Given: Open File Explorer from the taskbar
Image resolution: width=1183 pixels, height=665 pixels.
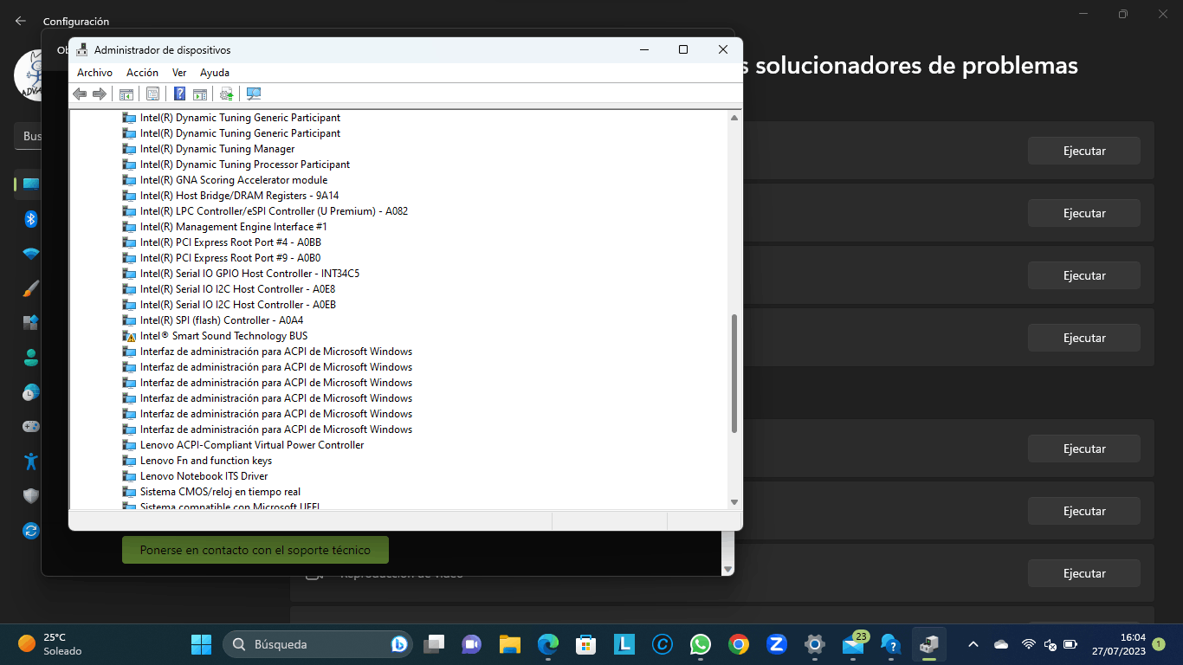Looking at the screenshot, I should click(510, 644).
